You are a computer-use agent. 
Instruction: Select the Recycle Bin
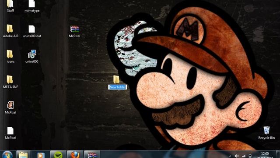tap(266, 133)
